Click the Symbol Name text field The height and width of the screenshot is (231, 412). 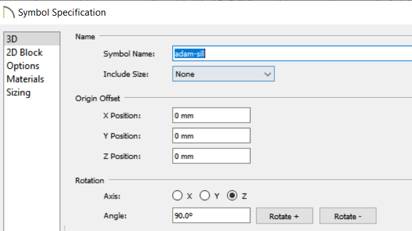coord(292,54)
